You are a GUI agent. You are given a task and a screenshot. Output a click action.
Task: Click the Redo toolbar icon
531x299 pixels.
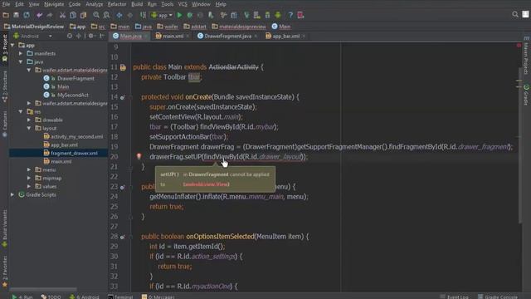(x=50, y=15)
